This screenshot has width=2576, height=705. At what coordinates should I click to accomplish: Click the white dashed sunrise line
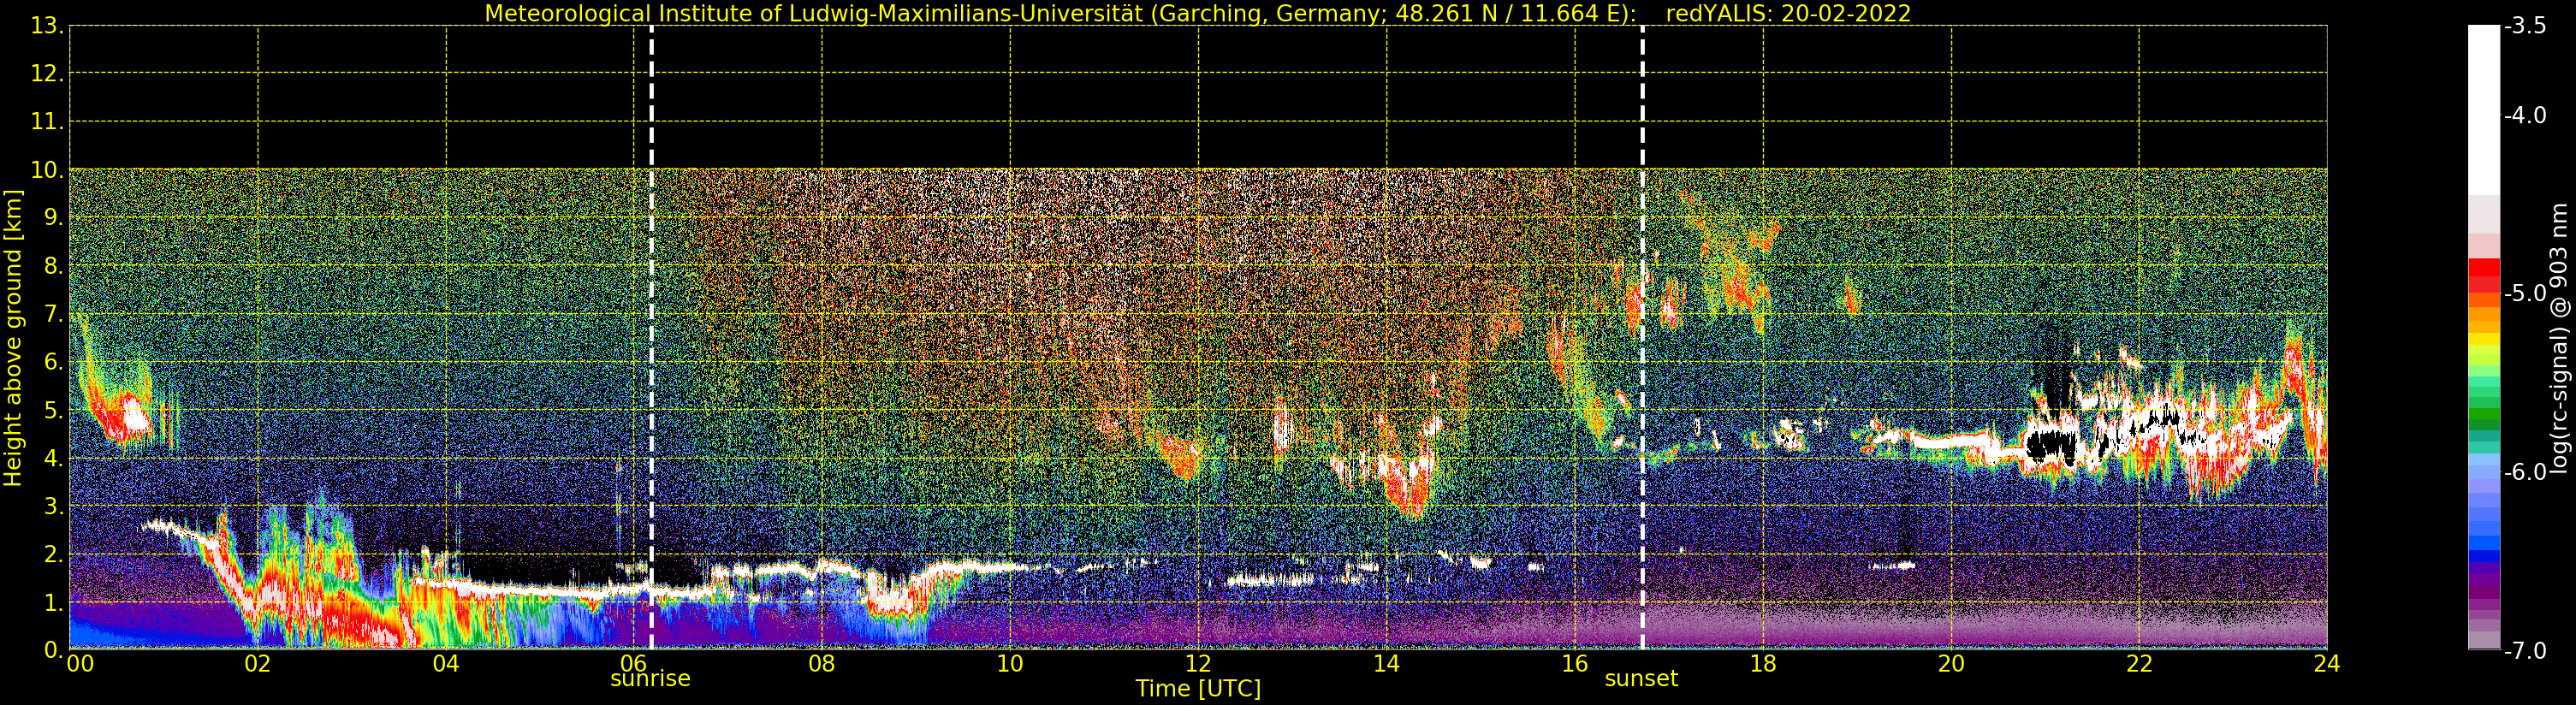pos(651,337)
